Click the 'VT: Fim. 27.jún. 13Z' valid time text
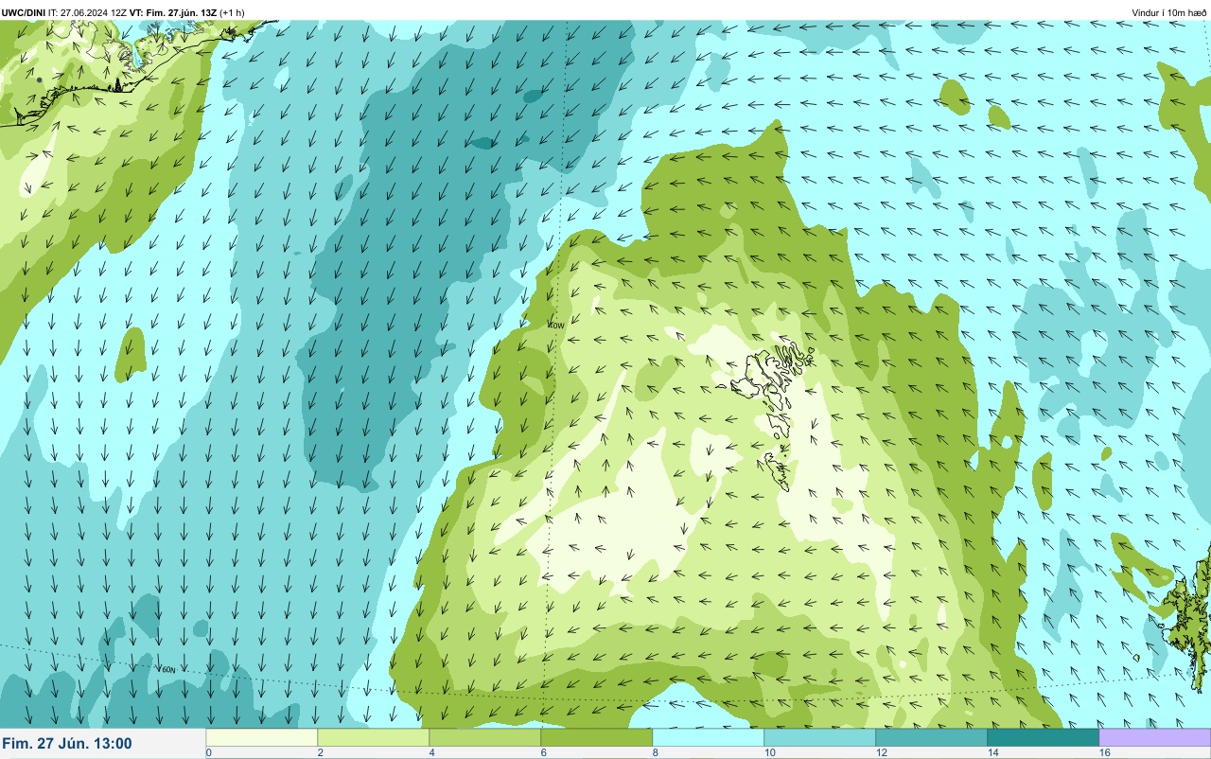The image size is (1211, 759). (x=173, y=12)
